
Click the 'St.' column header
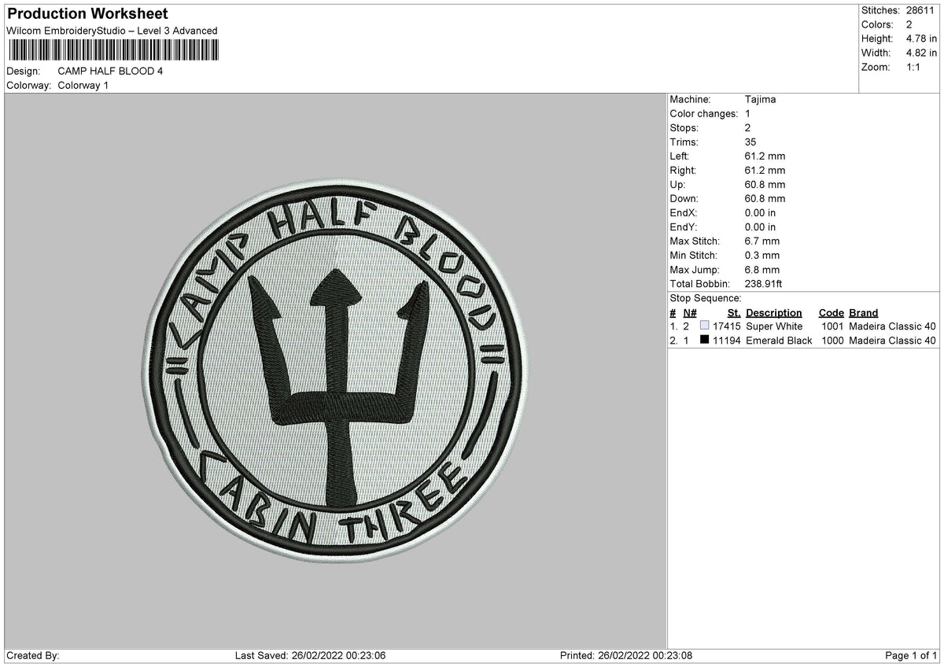[735, 312]
